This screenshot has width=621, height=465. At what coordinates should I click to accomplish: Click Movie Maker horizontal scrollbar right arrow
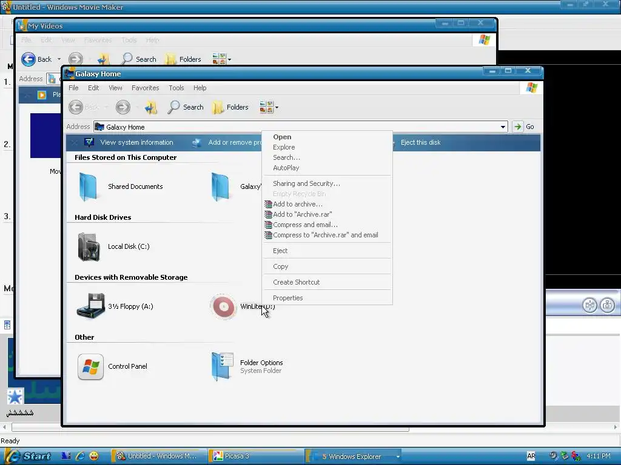(616, 427)
